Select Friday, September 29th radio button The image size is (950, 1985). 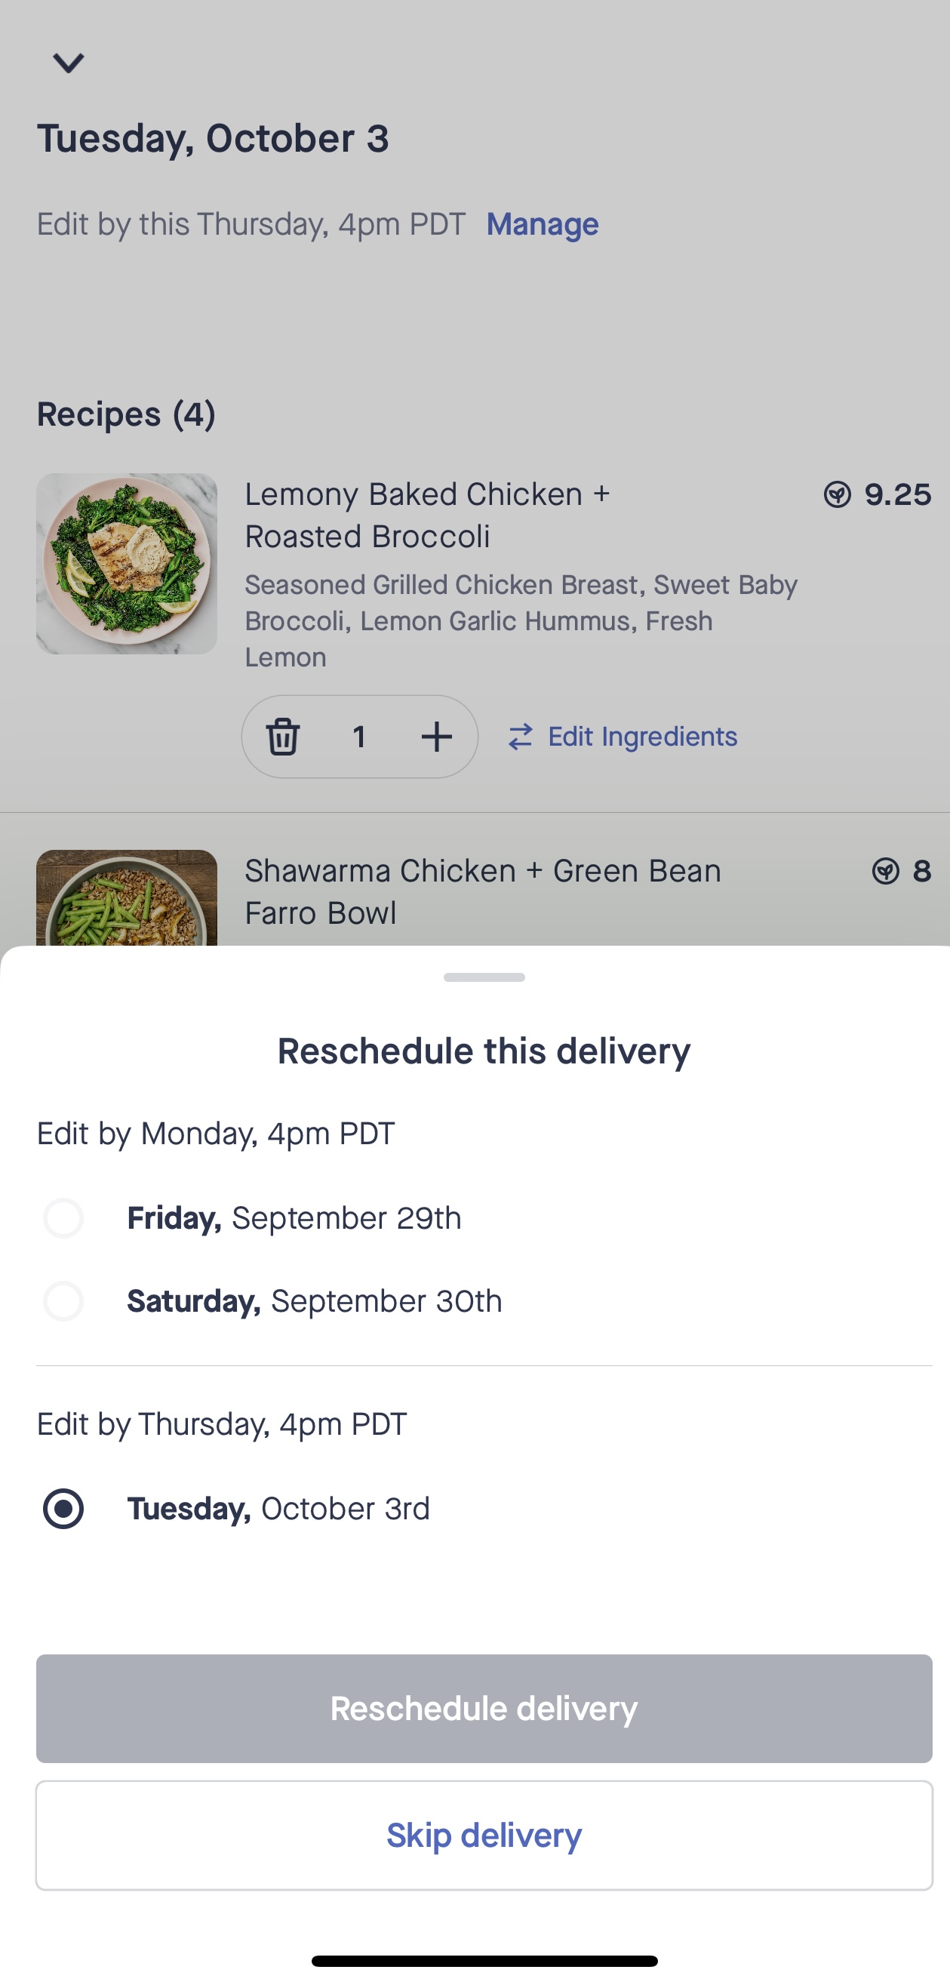63,1218
